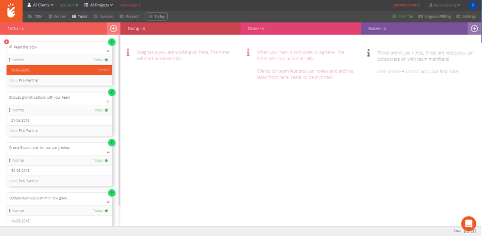Click assignee avatar on Discuss growth options card
This screenshot has height=236, width=482.
pyautogui.click(x=112, y=92)
